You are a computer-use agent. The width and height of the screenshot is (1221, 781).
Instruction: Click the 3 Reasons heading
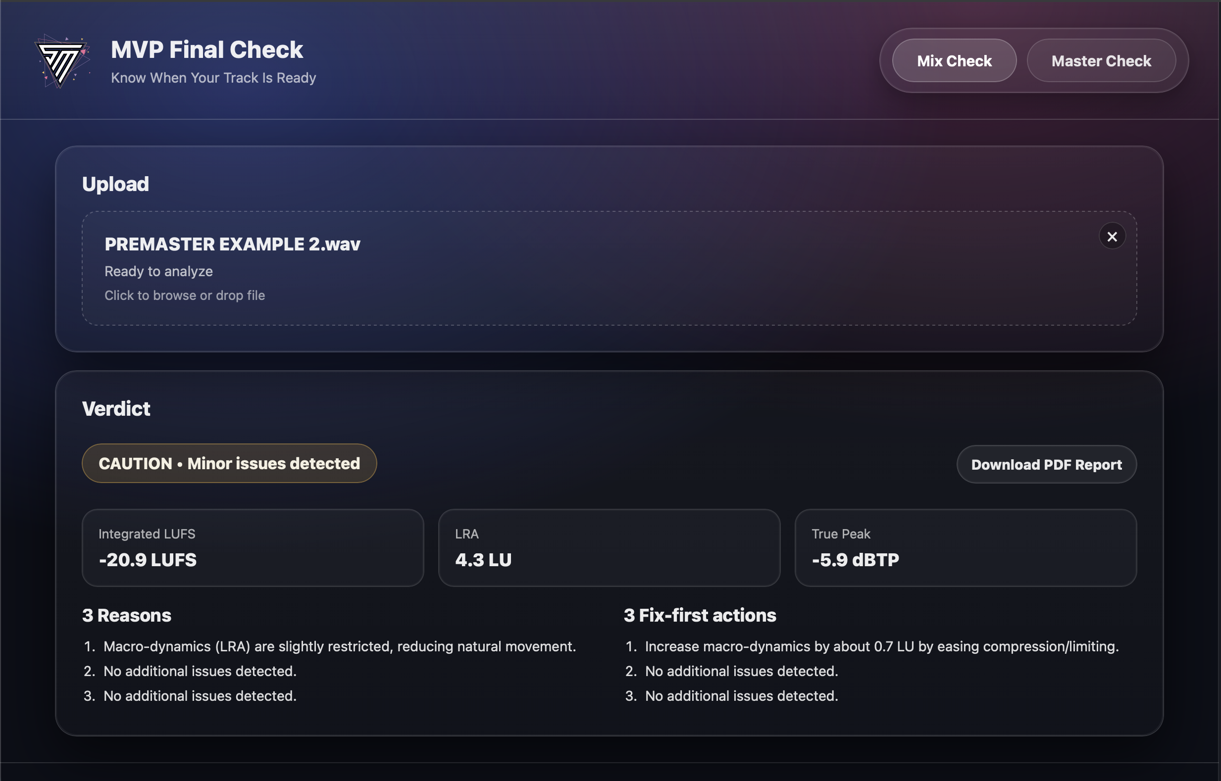coord(127,615)
